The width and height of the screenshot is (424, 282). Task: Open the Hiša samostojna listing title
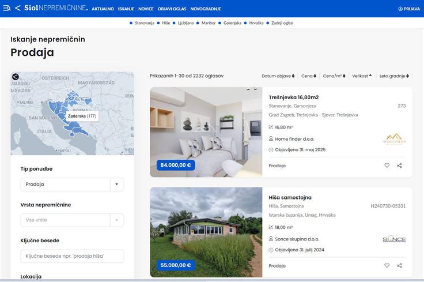pyautogui.click(x=290, y=198)
